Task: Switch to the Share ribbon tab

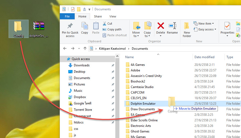Action: coord(98,16)
